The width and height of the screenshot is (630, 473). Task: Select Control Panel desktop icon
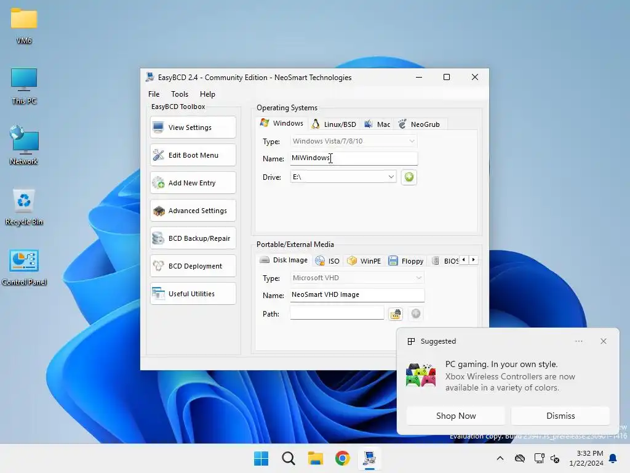pos(24,267)
